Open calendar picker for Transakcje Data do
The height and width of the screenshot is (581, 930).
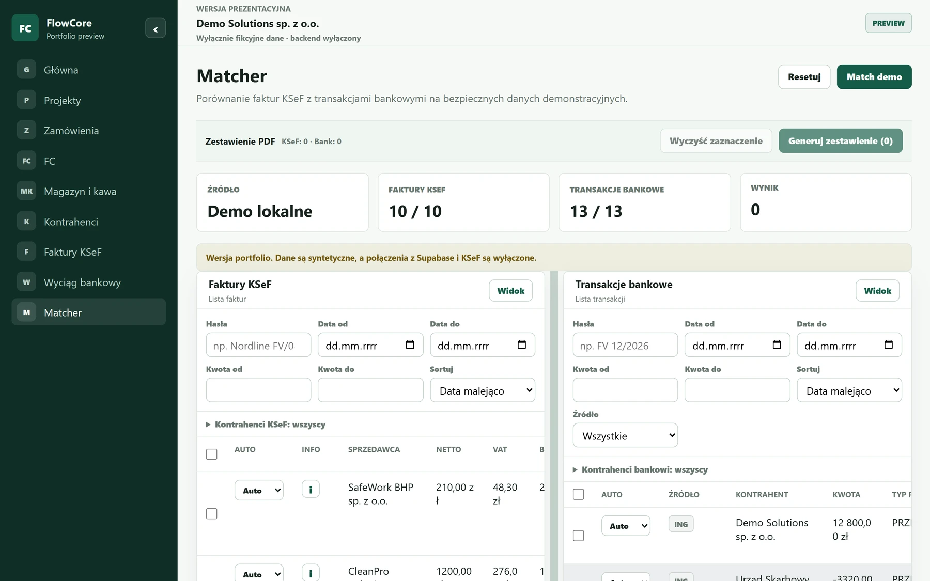(889, 345)
